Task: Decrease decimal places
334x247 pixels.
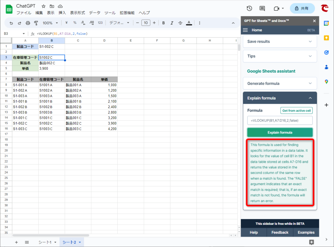Action: pos(83,23)
